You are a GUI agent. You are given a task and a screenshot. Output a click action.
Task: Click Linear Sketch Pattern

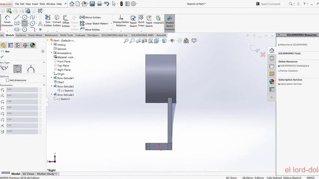(x=94, y=23)
